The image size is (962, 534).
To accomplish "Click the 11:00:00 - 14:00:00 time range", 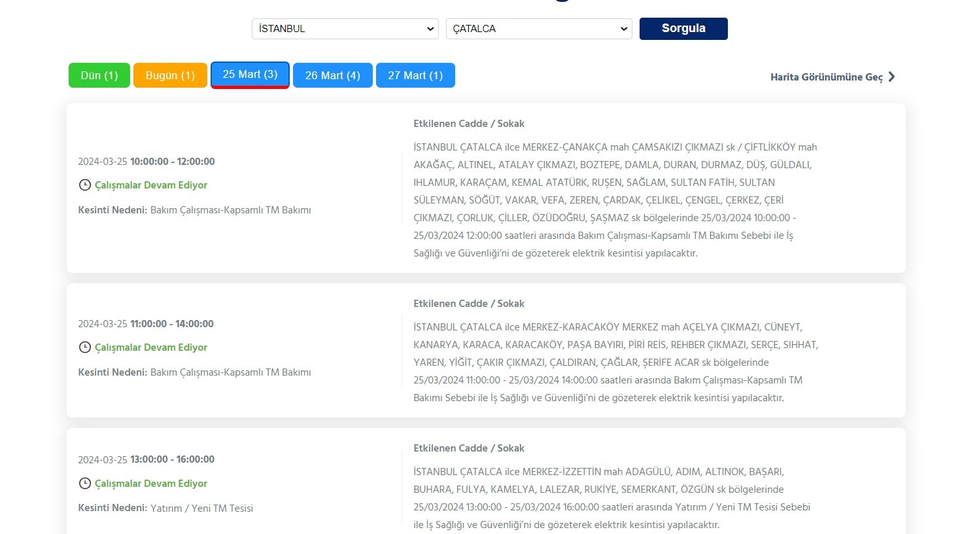I will (x=171, y=324).
